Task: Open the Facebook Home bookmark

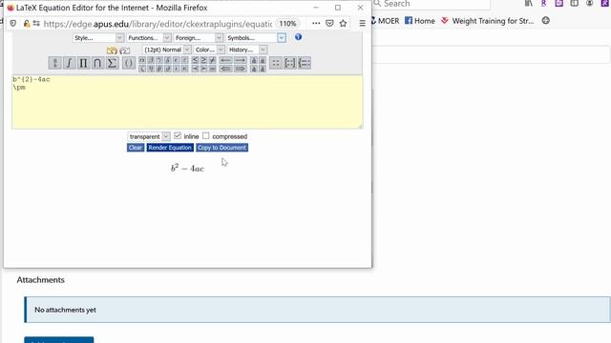Action: click(x=420, y=21)
